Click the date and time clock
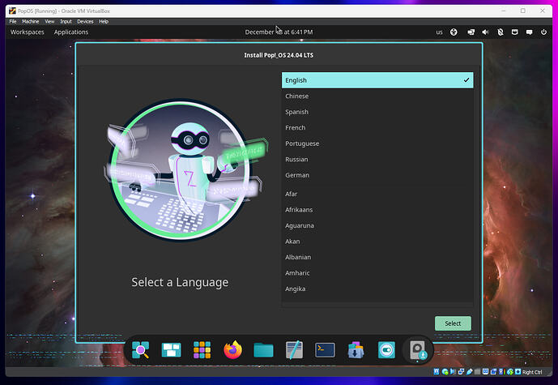This screenshot has height=385, width=558. click(x=279, y=32)
